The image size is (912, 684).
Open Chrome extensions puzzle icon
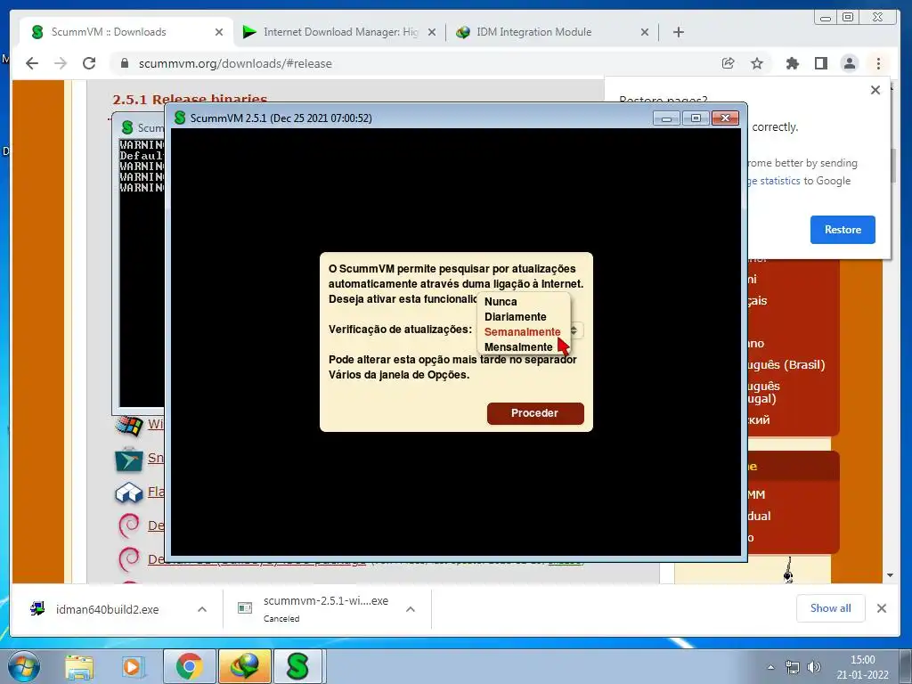792,63
